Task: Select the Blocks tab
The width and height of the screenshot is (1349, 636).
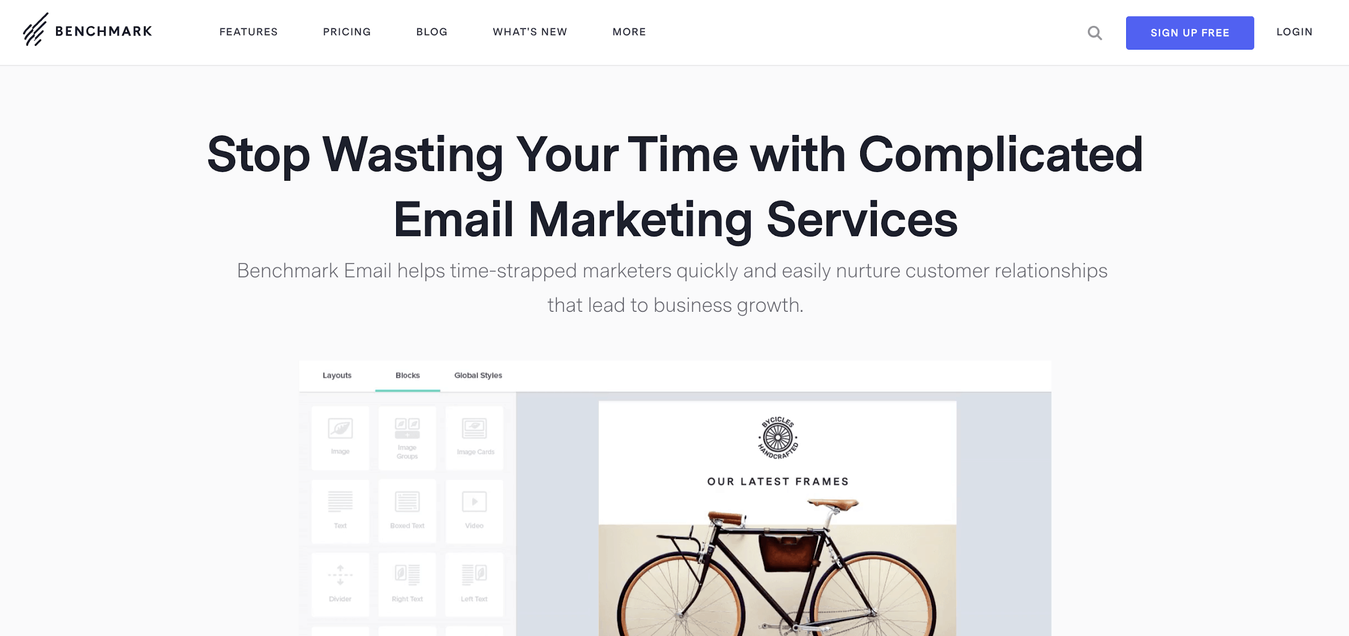Action: coord(406,374)
